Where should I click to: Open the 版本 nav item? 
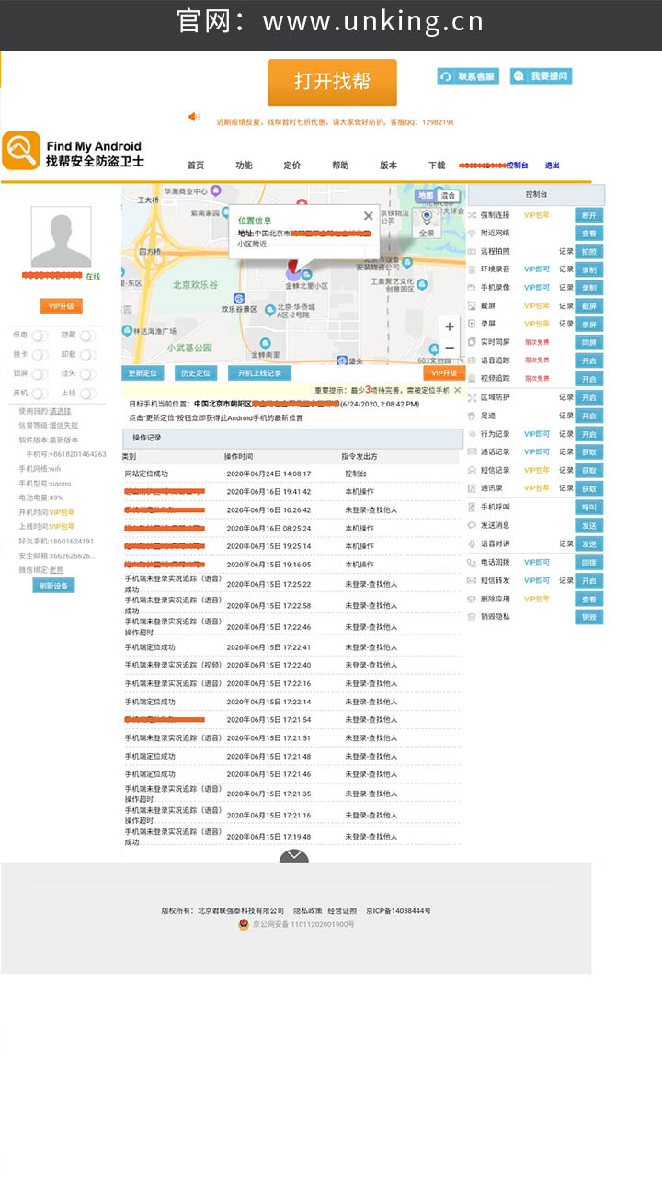pos(389,166)
